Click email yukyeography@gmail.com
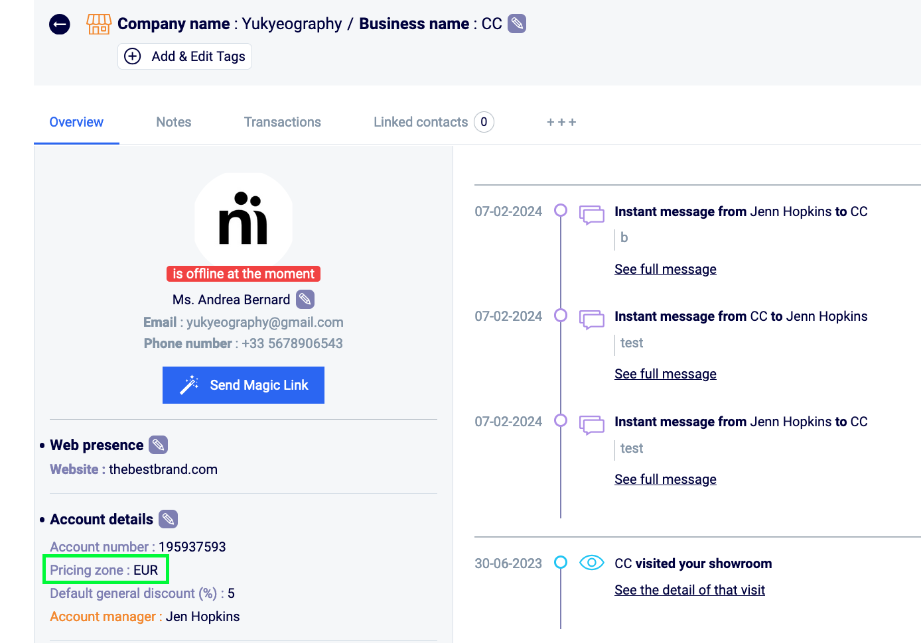The width and height of the screenshot is (921, 643). tap(265, 322)
